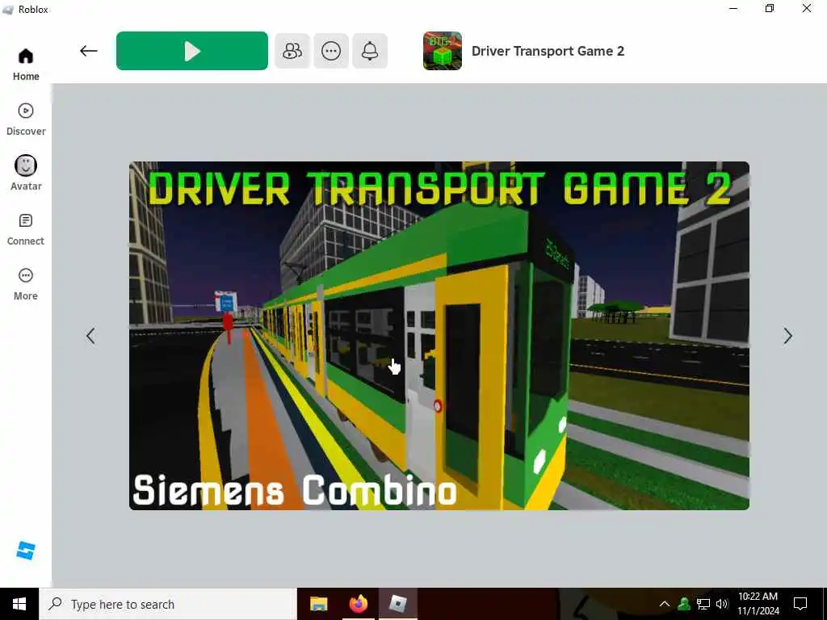This screenshot has width=827, height=620.
Task: Close the Roblox window
Action: coord(807,8)
